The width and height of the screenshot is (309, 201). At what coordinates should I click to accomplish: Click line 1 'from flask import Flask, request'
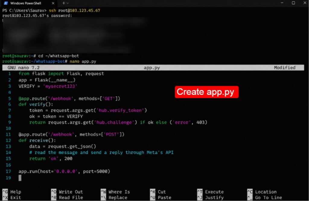pos(61,74)
